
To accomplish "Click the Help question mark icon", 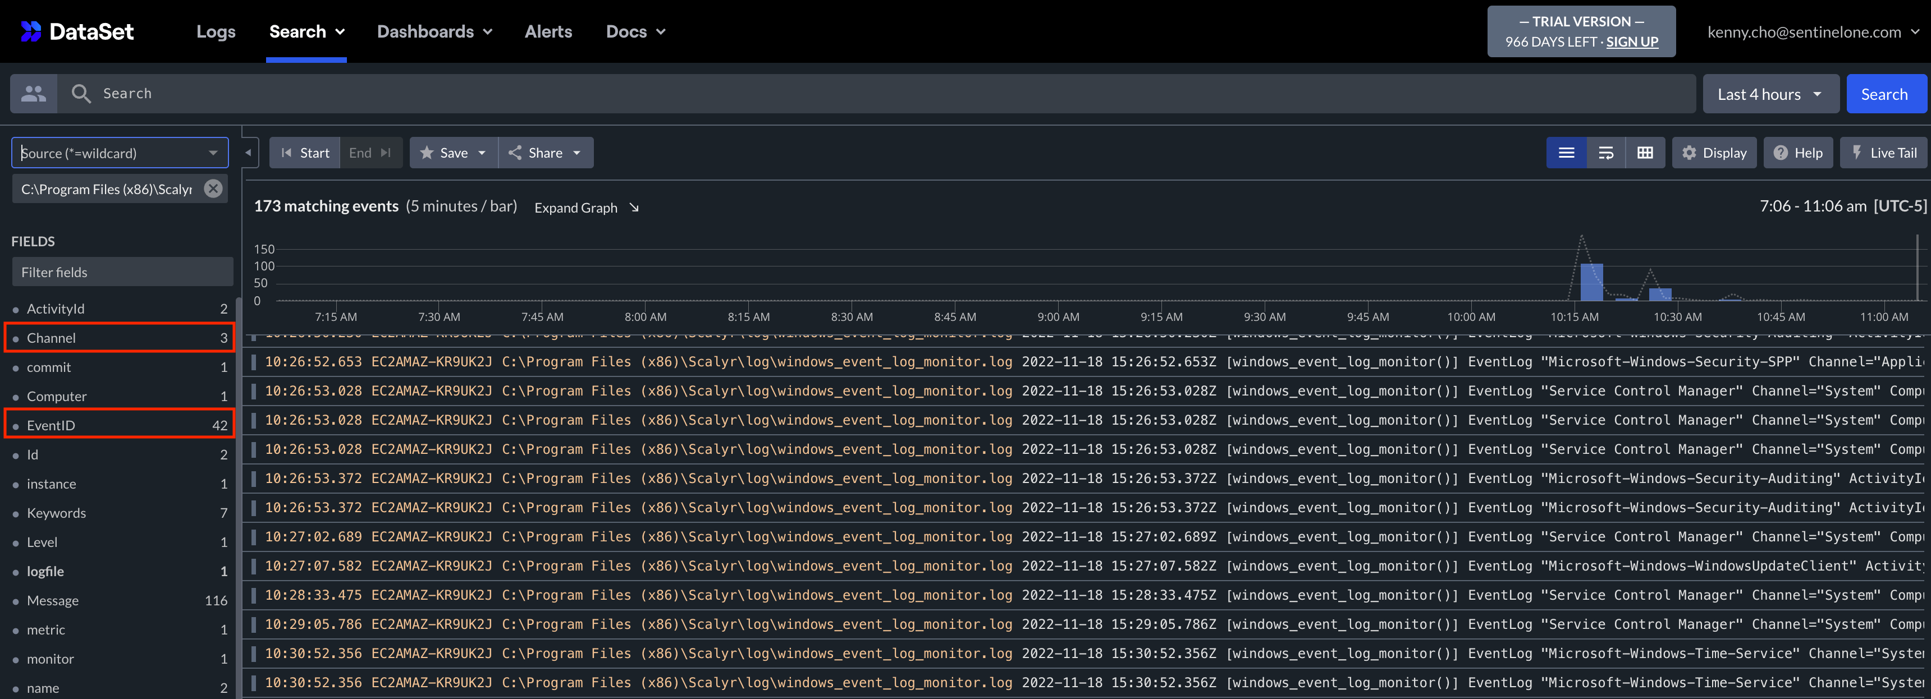I will click(x=1781, y=152).
